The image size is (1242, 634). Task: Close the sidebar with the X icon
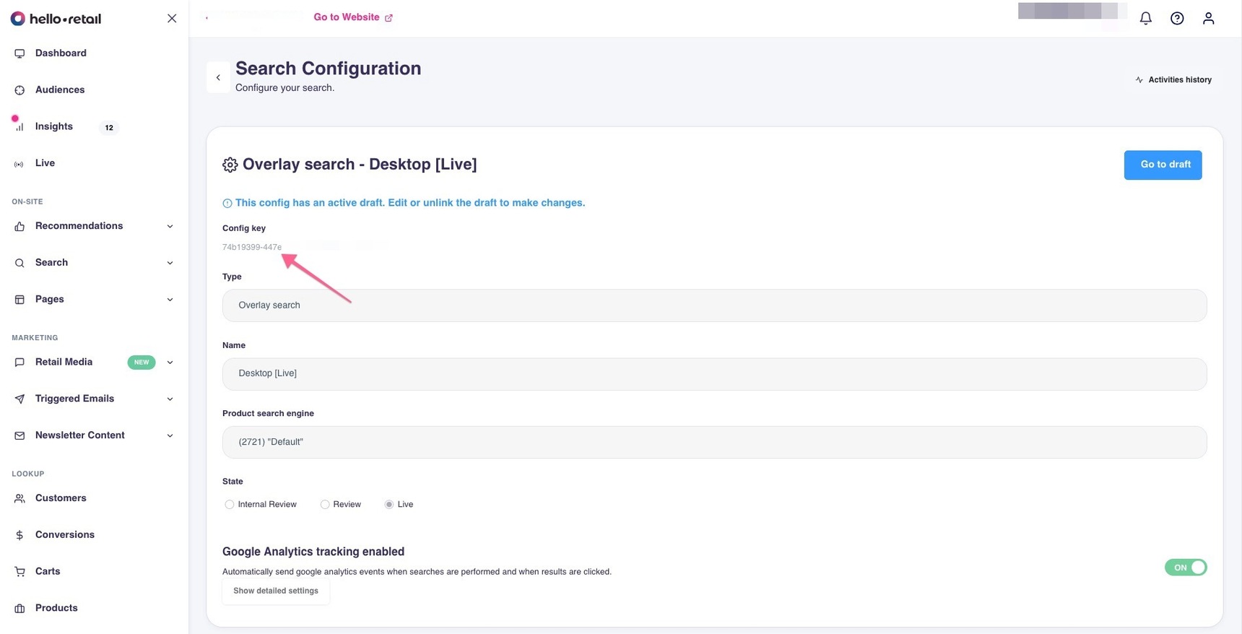pos(172,19)
